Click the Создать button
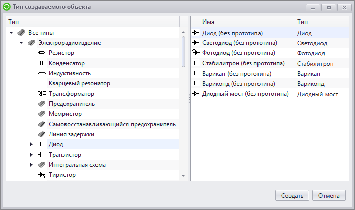 pyautogui.click(x=292, y=195)
